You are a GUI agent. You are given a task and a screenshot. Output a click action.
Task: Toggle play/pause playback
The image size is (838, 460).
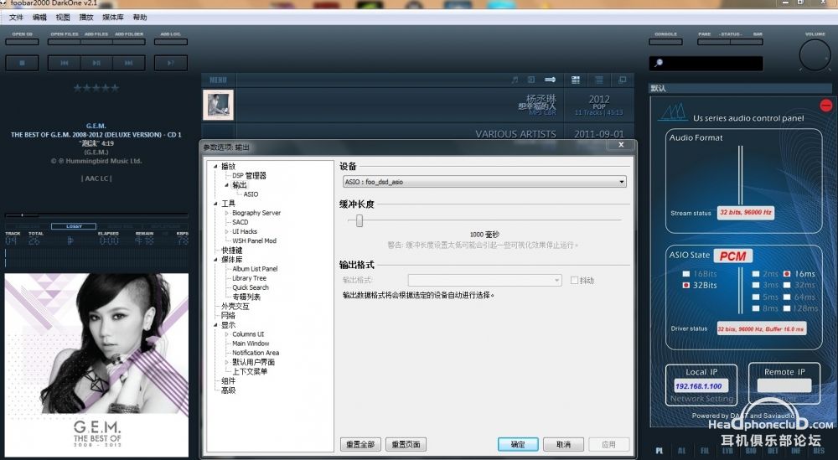[x=96, y=63]
